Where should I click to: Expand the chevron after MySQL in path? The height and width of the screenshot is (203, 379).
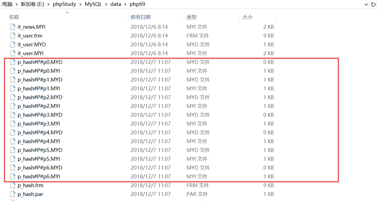(x=106, y=4)
